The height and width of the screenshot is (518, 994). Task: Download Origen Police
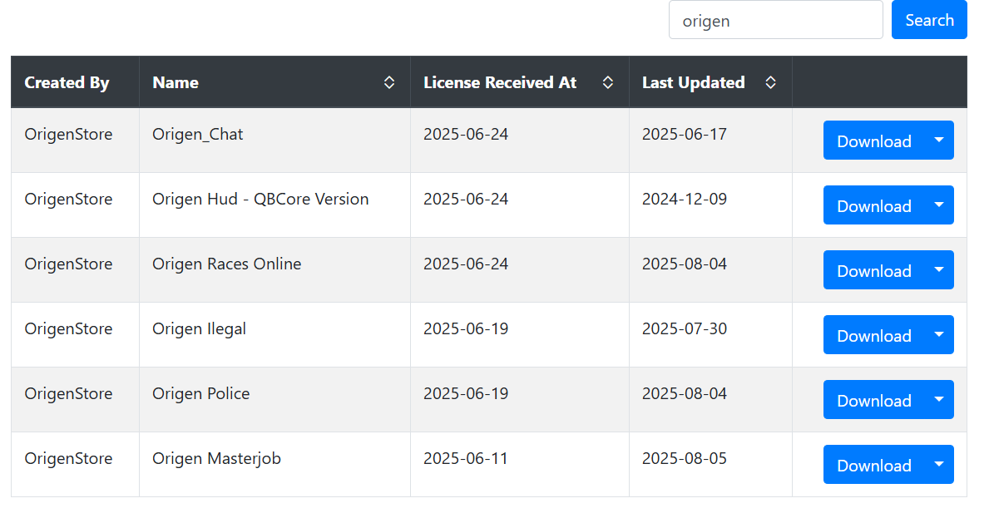(x=873, y=399)
